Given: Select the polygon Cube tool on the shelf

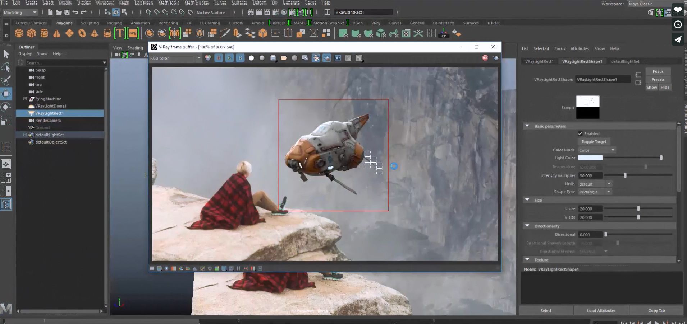Looking at the screenshot, I should tap(32, 33).
